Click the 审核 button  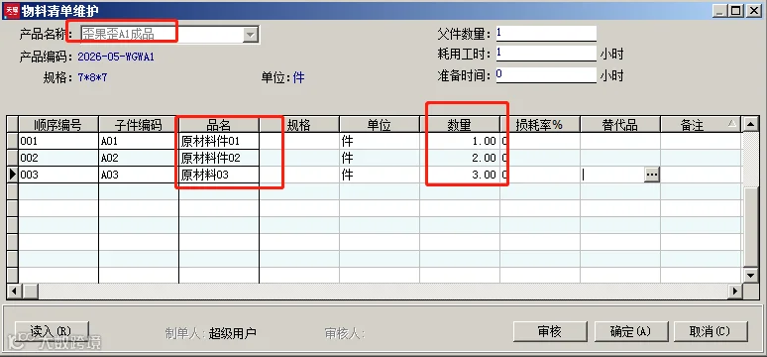pos(550,331)
